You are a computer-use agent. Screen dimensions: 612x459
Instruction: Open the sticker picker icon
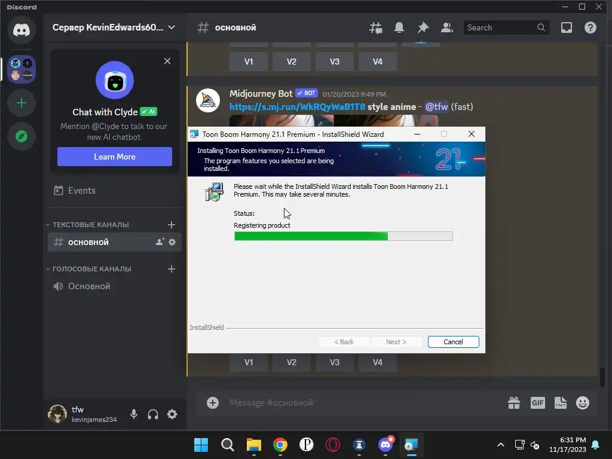tap(561, 403)
